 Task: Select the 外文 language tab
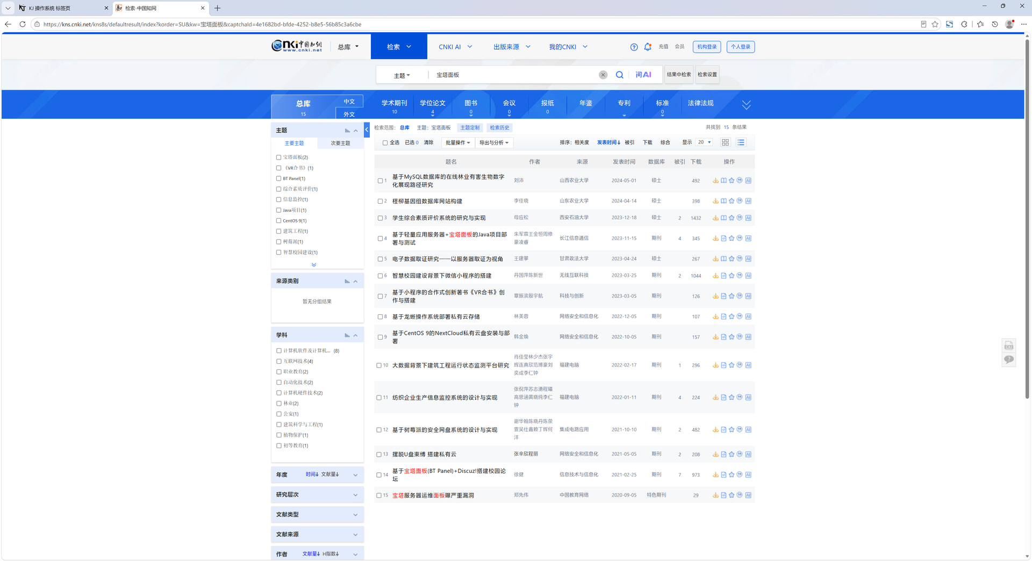349,114
